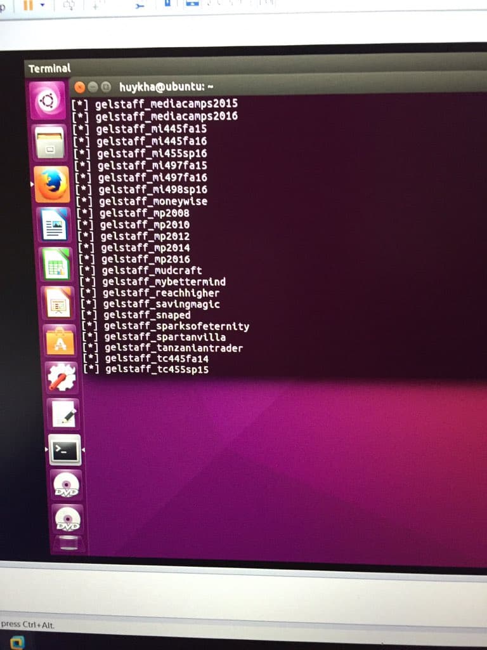The height and width of the screenshot is (650, 487).
Task: Click the text gelstaff_mi498sp16
Action: coord(153,189)
